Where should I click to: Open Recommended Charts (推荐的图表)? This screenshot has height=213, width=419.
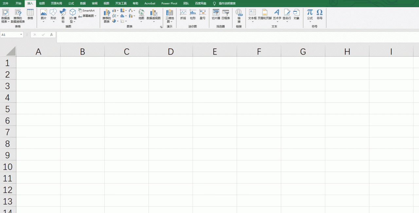107,16
